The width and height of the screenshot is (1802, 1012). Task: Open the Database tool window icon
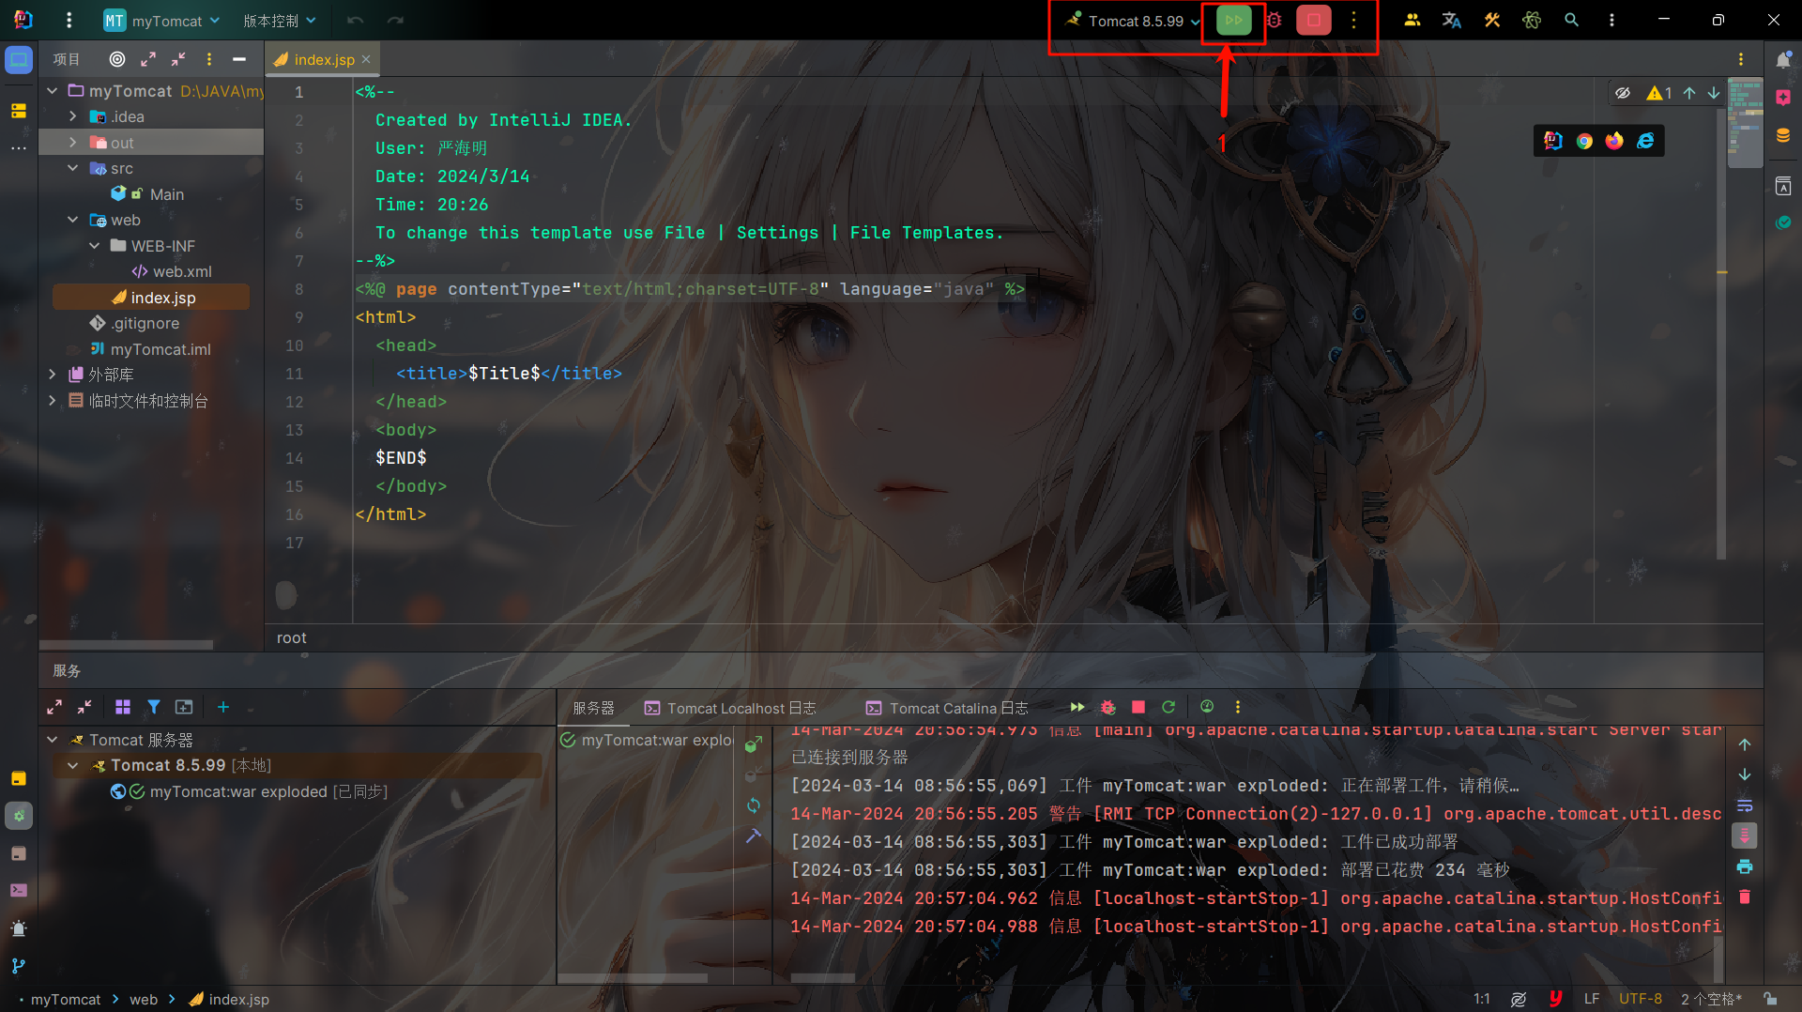[x=1783, y=135]
